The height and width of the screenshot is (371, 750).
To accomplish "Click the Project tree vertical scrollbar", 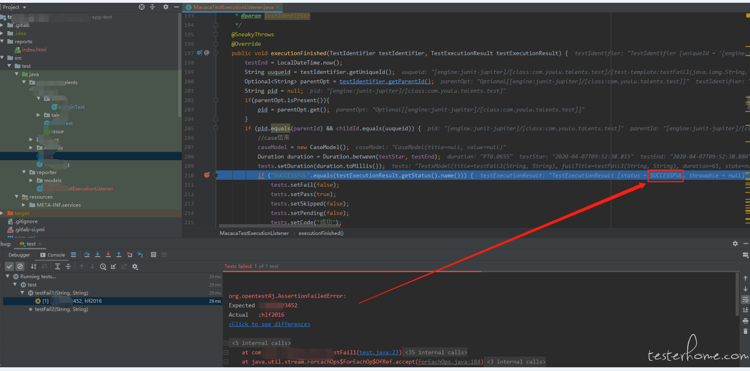I will point(180,65).
